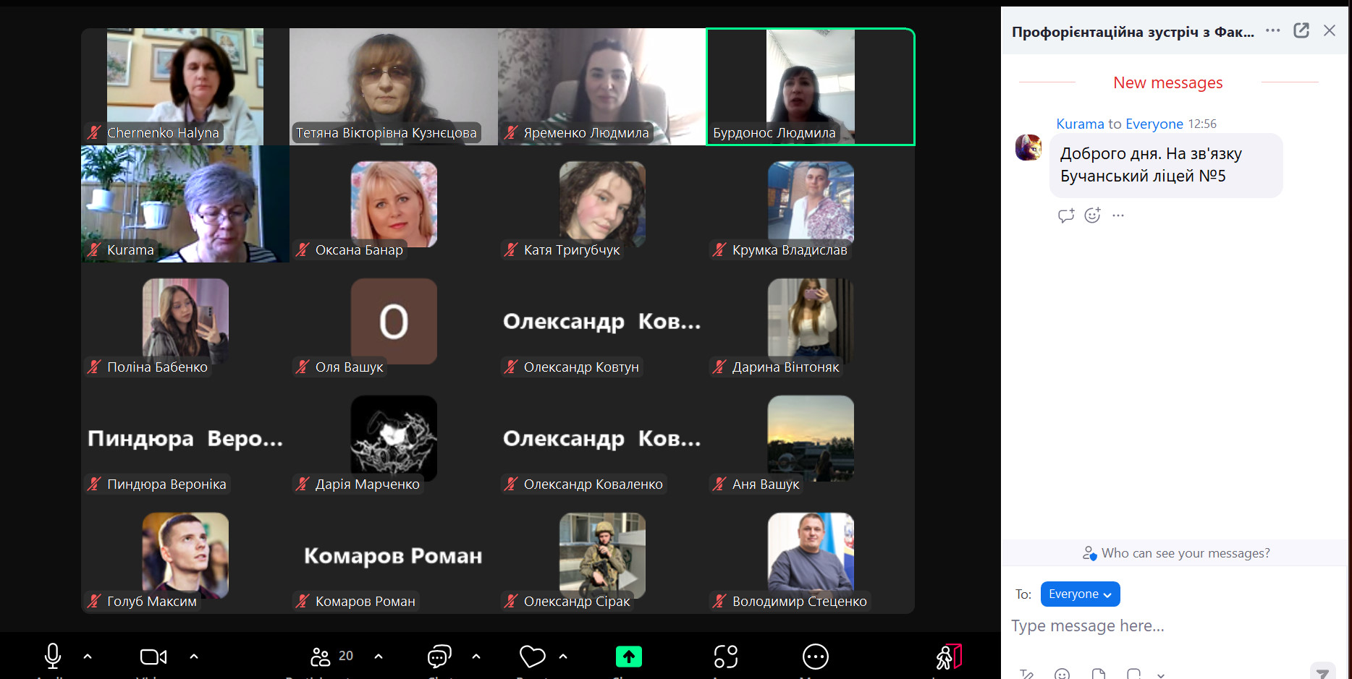The image size is (1352, 679).
Task: Open Reactions heart icon
Action: tap(533, 657)
